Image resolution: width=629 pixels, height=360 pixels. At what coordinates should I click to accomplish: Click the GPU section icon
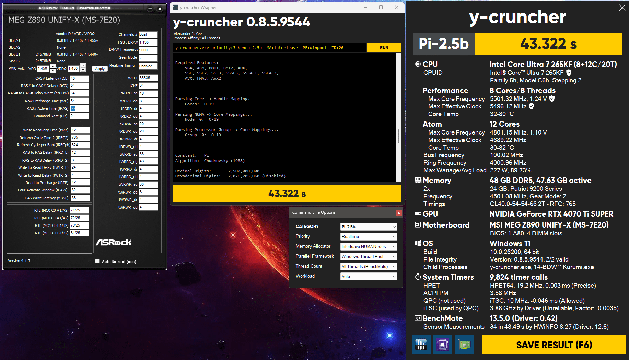tap(418, 214)
